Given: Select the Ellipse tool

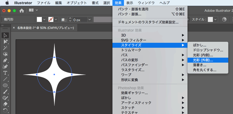Looking at the screenshot, I should click(x=5, y=85).
